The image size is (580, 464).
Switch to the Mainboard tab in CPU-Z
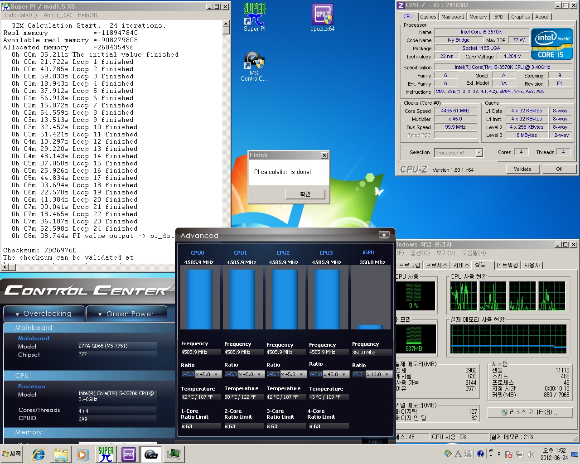453,17
